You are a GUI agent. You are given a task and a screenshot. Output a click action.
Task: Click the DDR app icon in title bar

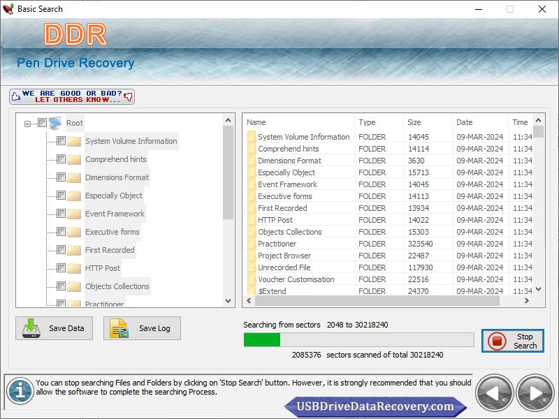tap(8, 9)
